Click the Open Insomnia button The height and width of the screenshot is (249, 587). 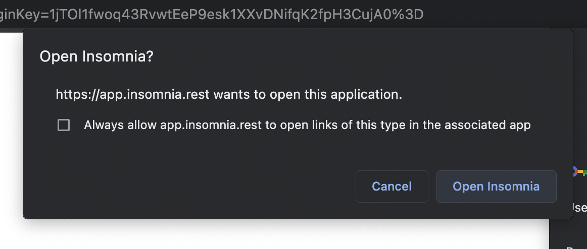(x=497, y=186)
